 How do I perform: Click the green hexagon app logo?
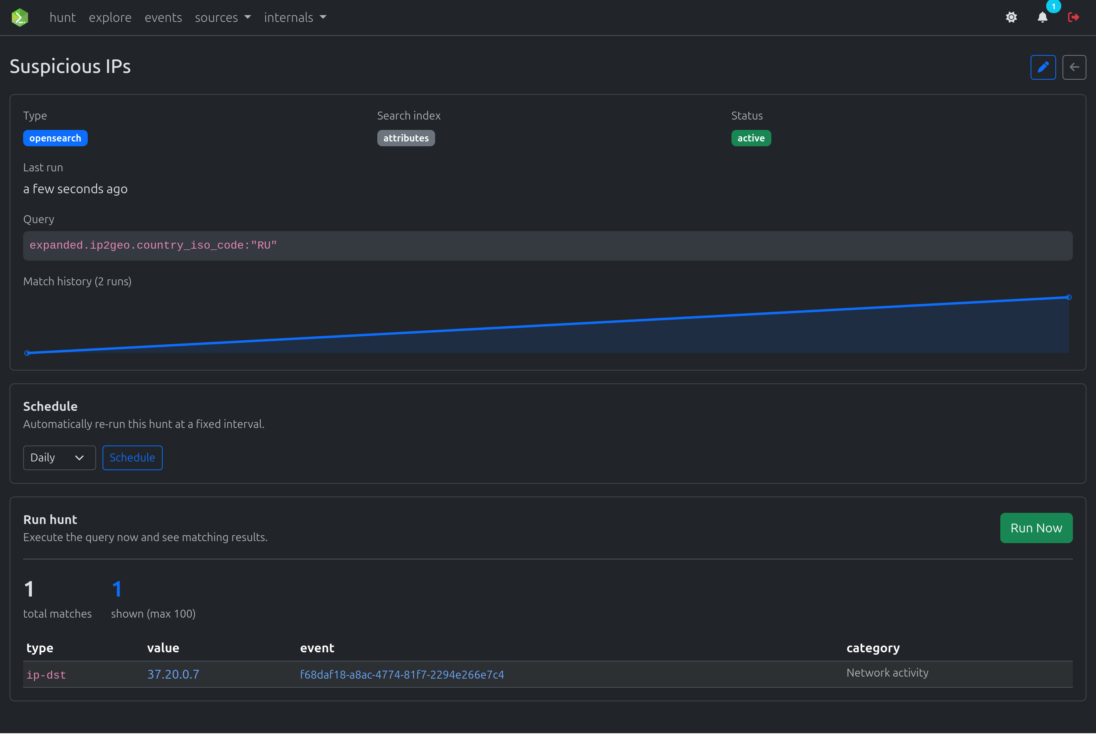(20, 17)
